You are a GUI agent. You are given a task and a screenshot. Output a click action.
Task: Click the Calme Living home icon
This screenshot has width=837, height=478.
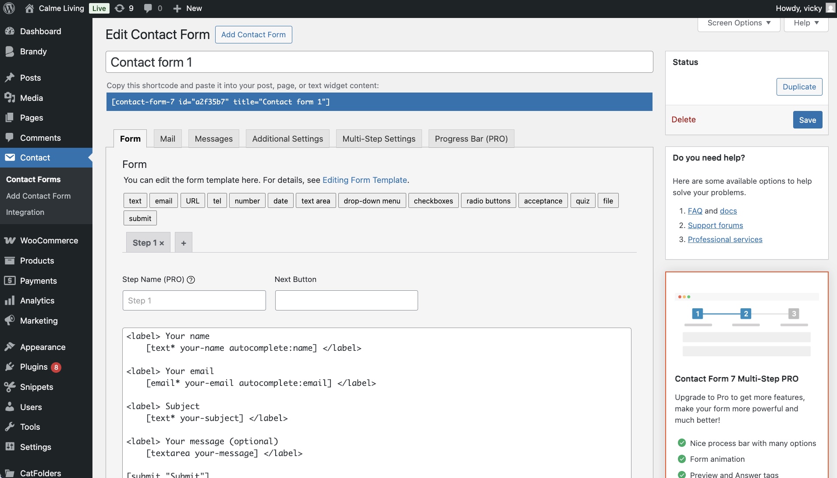point(29,8)
